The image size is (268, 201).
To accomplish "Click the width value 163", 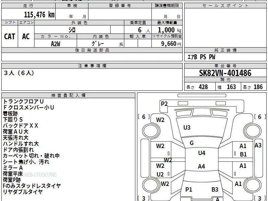I will click(231, 87).
